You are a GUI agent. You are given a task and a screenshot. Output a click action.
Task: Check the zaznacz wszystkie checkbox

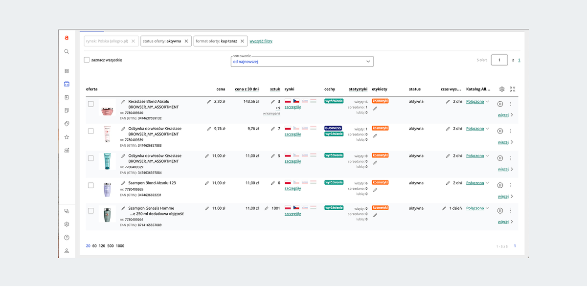(x=87, y=60)
